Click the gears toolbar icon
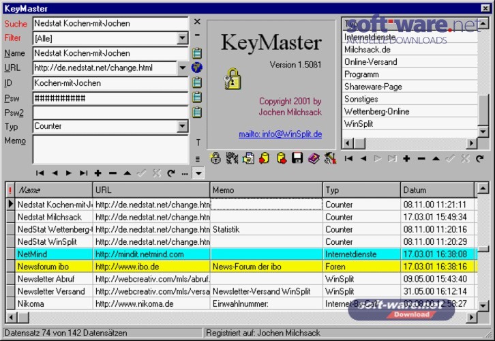The width and height of the screenshot is (495, 341). pyautogui.click(x=232, y=158)
